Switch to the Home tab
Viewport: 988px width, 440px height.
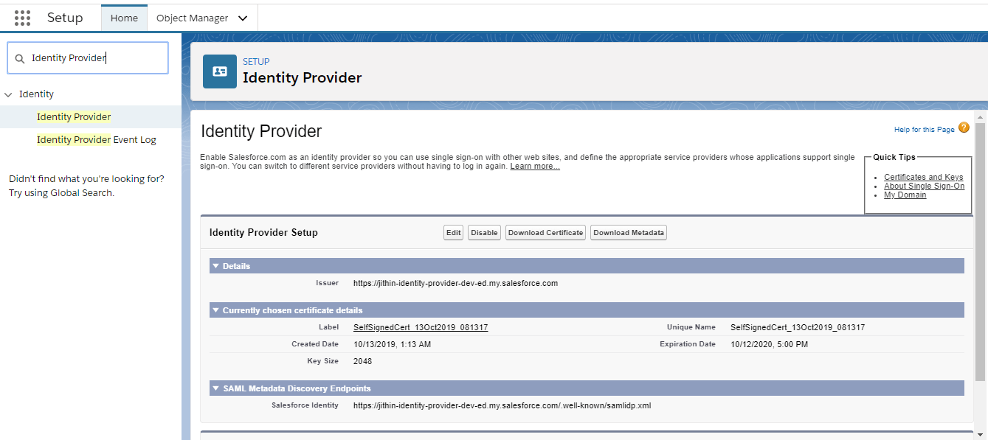[124, 18]
